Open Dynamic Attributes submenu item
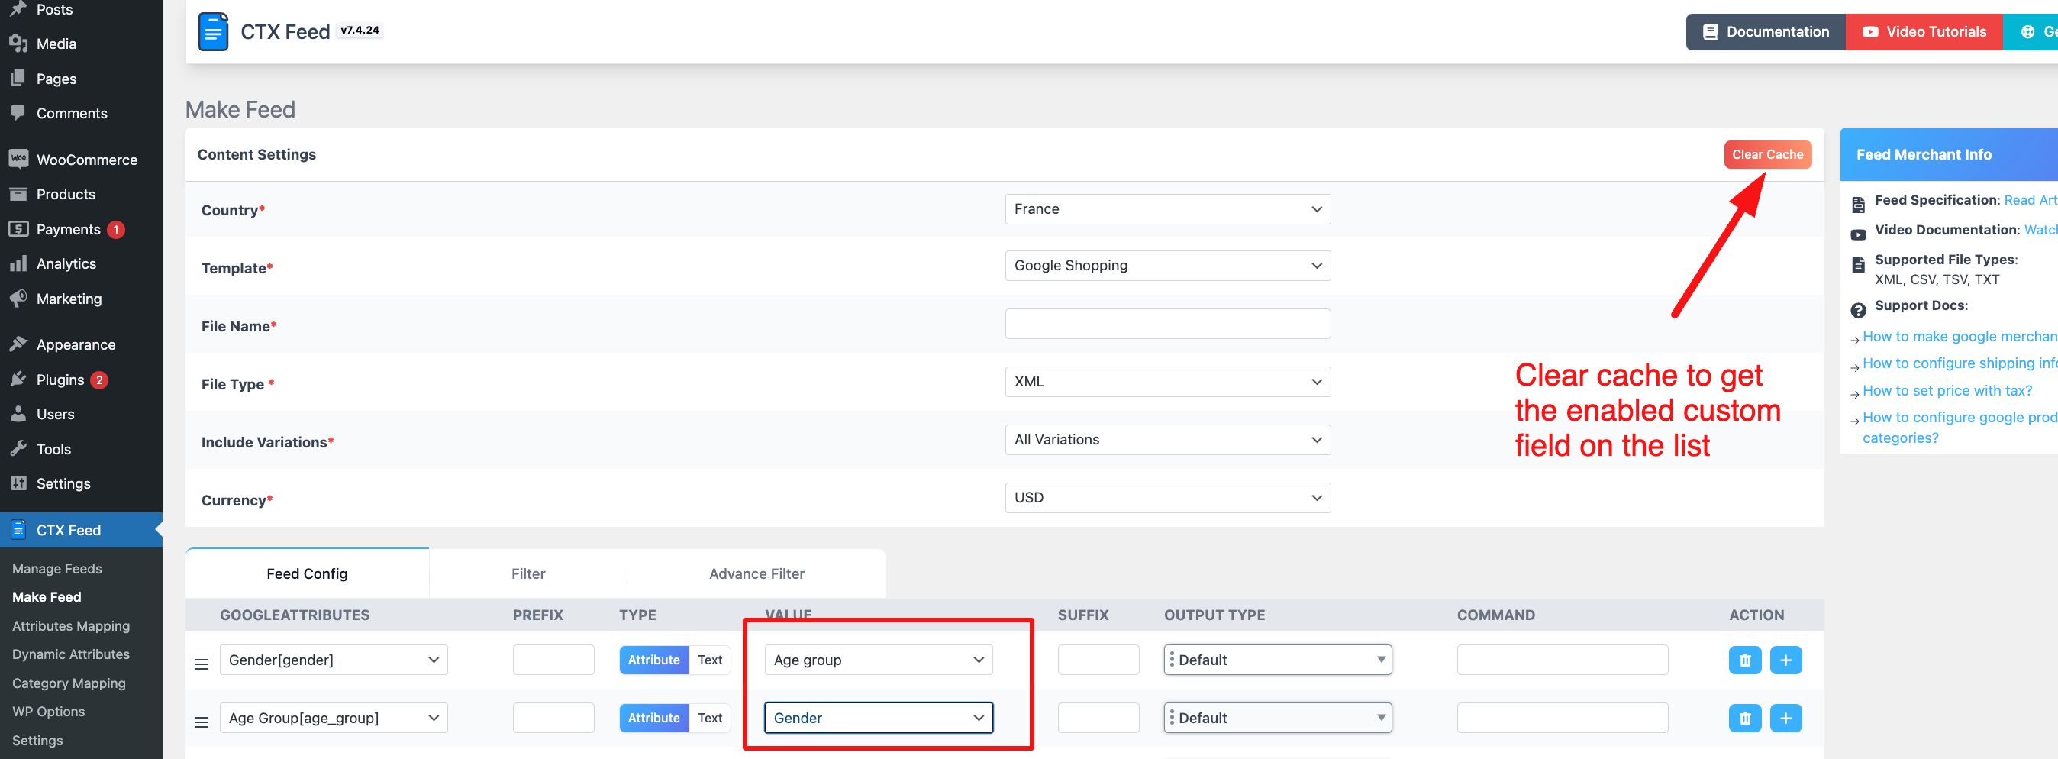This screenshot has width=2058, height=759. 71,654
